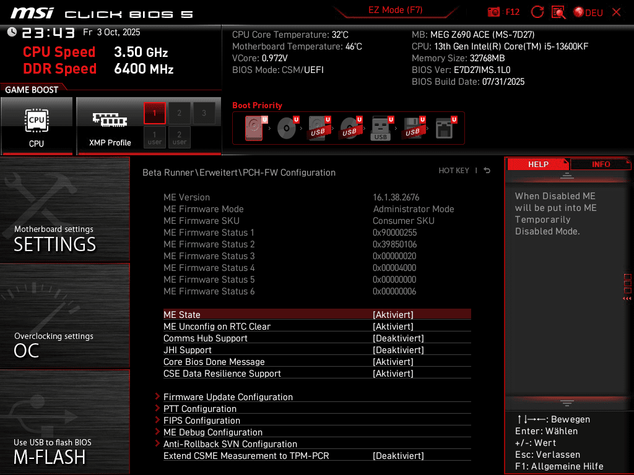This screenshot has height=475, width=634.
Task: Select the first hard disk boot device icon
Action: (x=256, y=128)
